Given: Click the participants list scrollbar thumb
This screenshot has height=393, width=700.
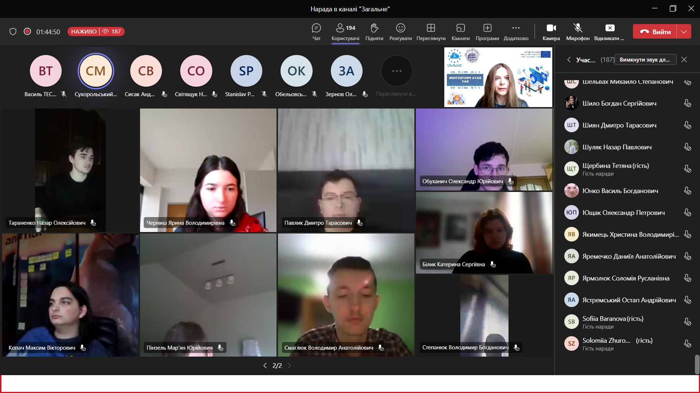Looking at the screenshot, I should [697, 364].
